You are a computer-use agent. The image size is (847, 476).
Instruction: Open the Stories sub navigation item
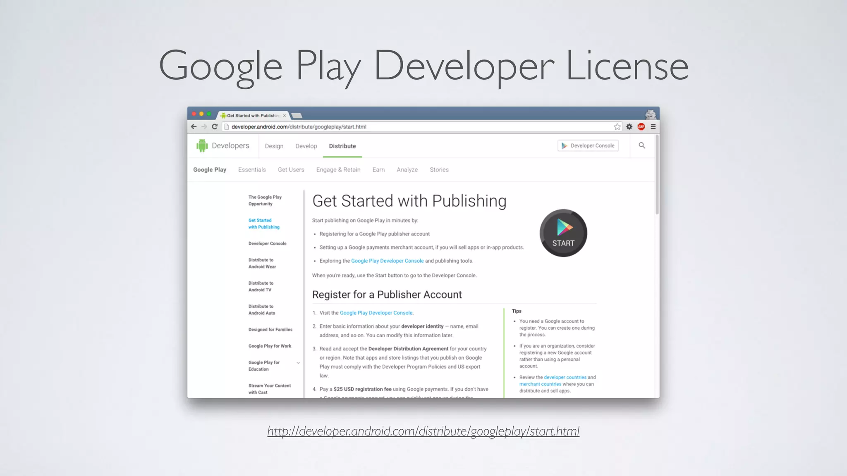[x=439, y=169]
